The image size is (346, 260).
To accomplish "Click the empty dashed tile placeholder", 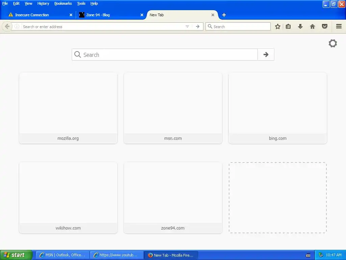I will point(278,198).
